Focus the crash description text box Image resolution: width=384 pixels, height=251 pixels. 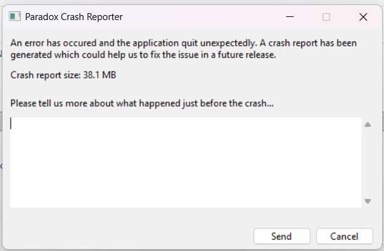tap(186, 161)
